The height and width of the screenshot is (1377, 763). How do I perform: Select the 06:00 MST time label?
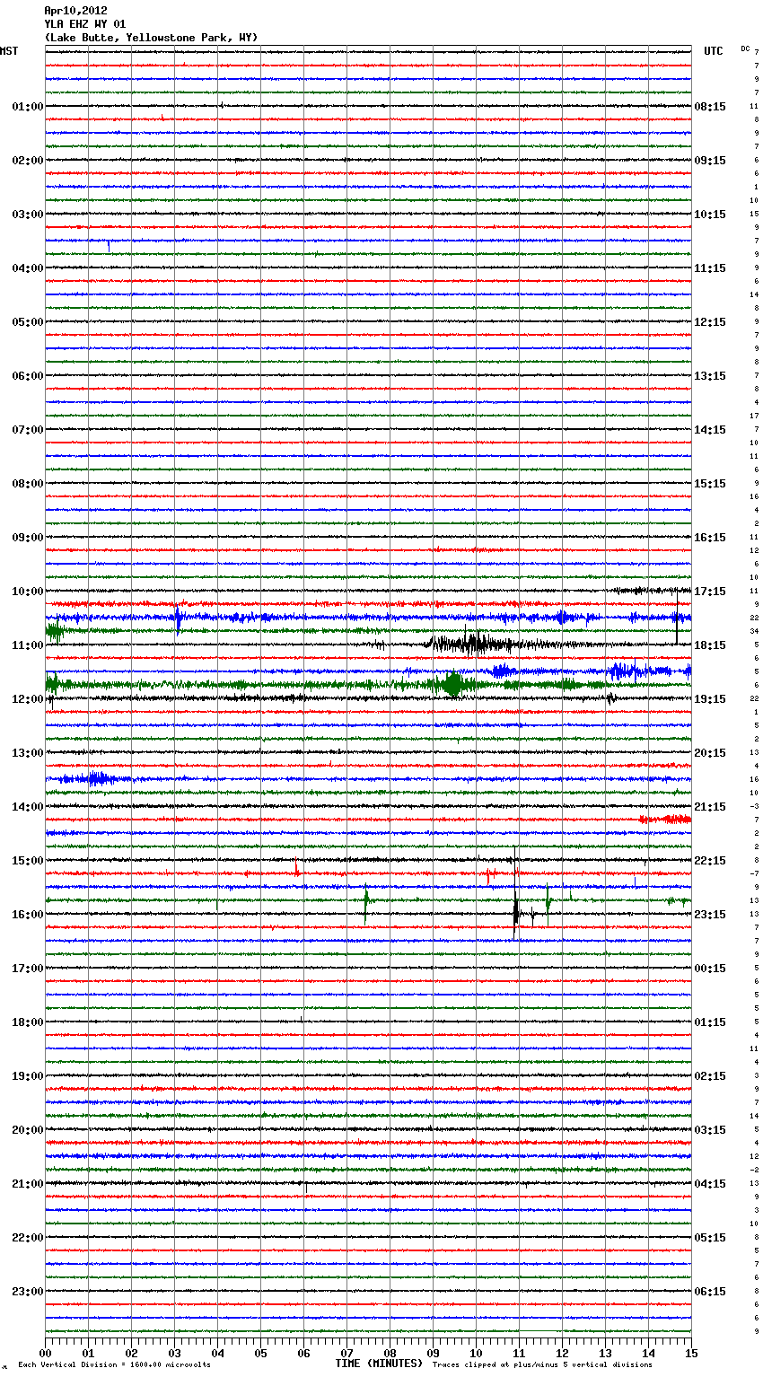point(27,376)
